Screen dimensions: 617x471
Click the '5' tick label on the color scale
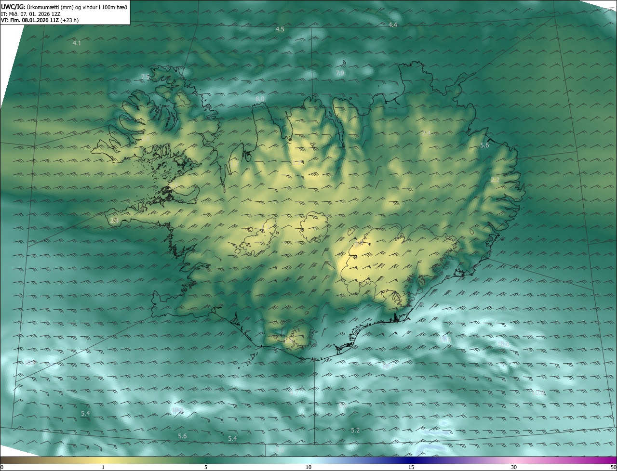[206, 467]
